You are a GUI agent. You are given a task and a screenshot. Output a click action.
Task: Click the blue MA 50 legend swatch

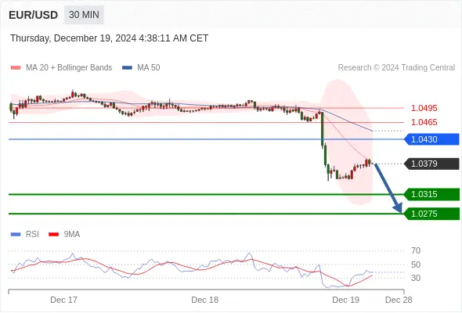(127, 68)
